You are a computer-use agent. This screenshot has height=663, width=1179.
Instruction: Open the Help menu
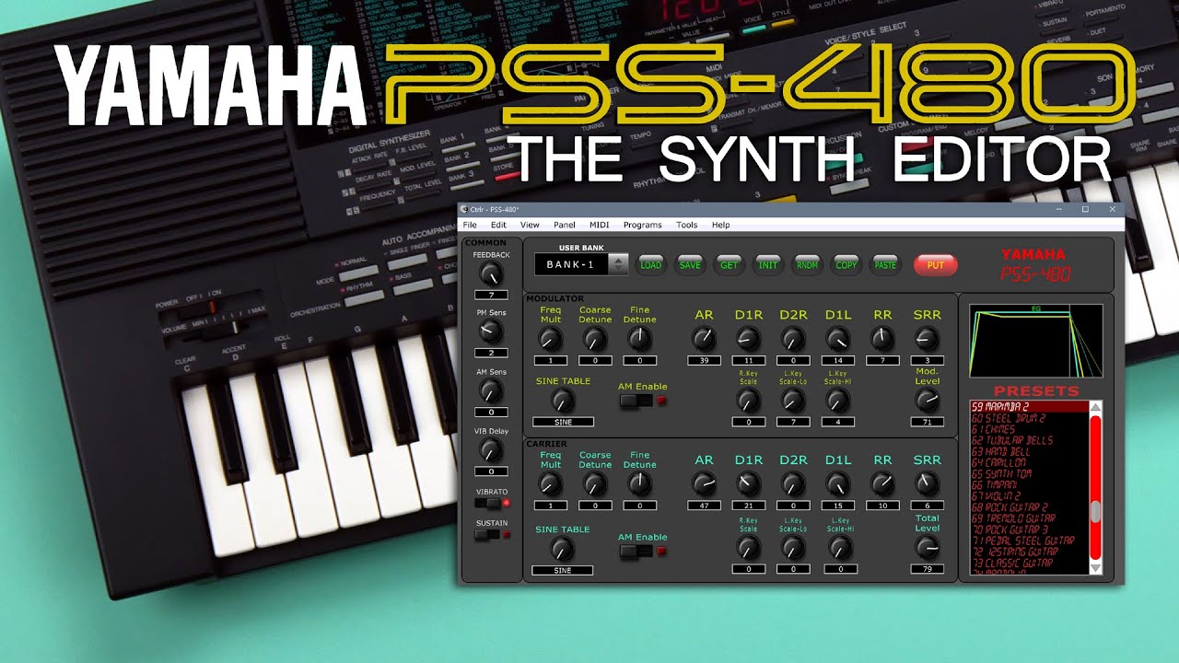(720, 225)
